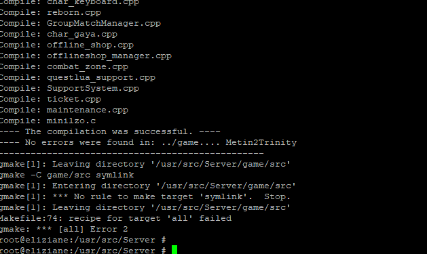
Task: Click the 'ticket.cpp' filename
Action: point(74,99)
